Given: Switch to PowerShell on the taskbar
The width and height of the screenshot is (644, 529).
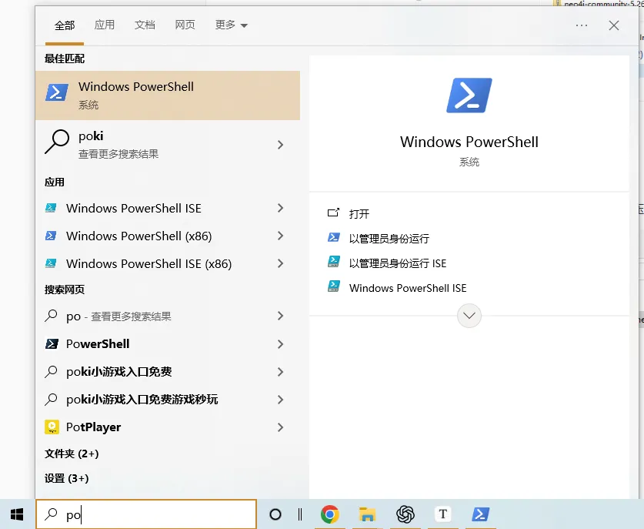Looking at the screenshot, I should 481,514.
